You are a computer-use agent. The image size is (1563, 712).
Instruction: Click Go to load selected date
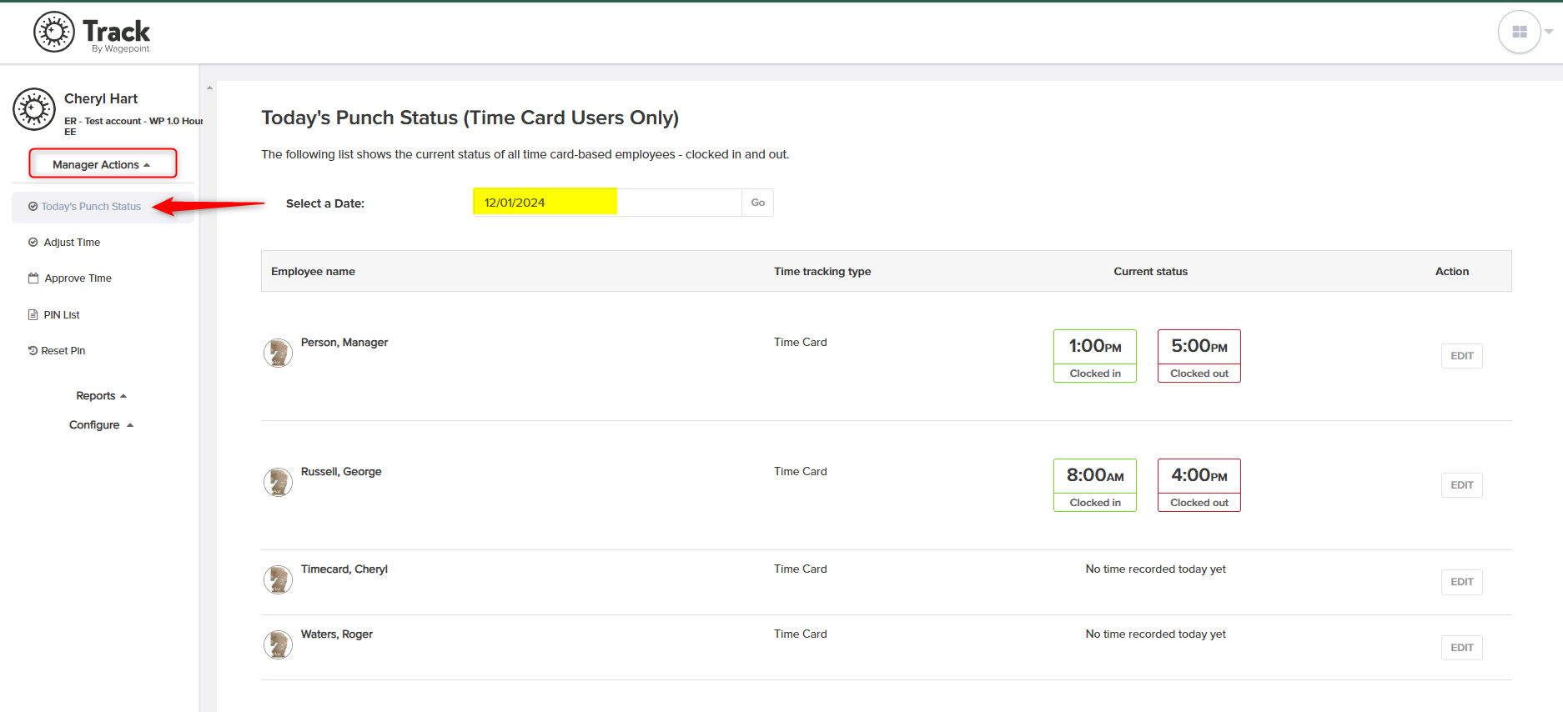pos(757,203)
